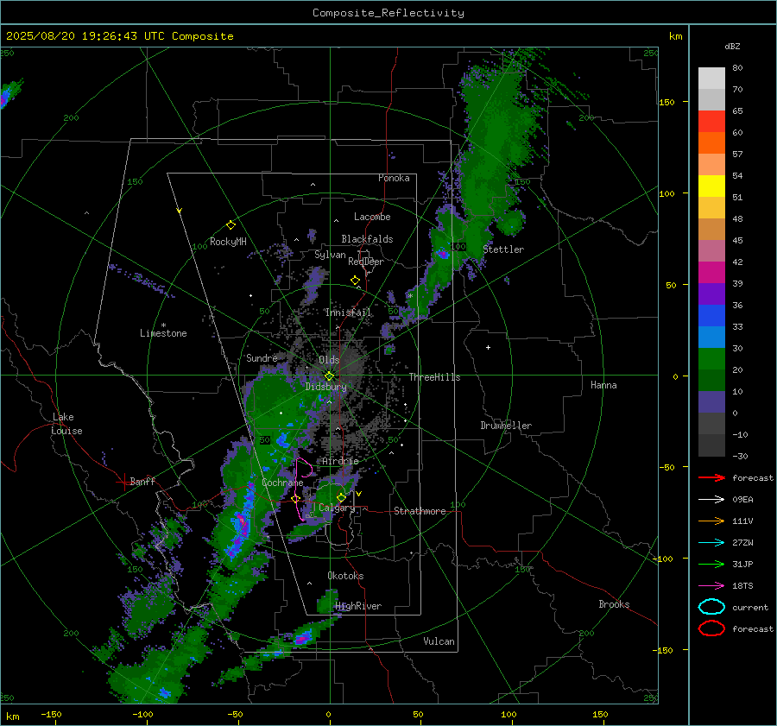Viewport: 777px width, 726px height.
Task: Select the Lacombe label on map
Action: coord(372,217)
